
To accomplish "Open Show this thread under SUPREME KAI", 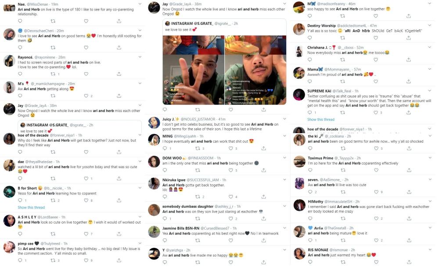I will 321,119.
